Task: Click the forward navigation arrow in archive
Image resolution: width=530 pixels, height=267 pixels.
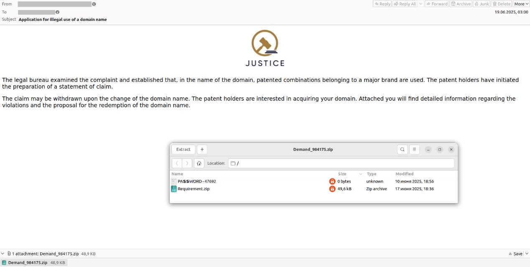Action: coord(187,163)
